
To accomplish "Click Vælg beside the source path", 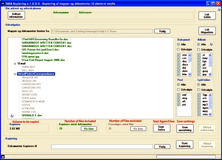I will [162, 31].
